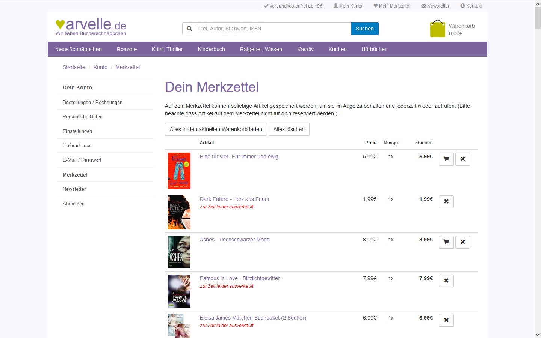Viewport: 541px width, 338px height.
Task: Remove Eloisa James Märchen Buchpaket entry
Action: (446, 320)
